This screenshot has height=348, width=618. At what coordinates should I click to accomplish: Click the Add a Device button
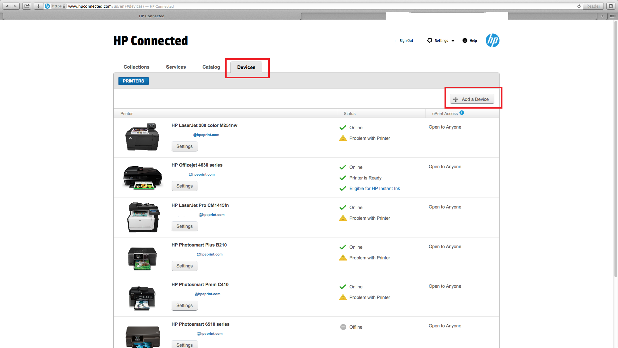point(472,99)
